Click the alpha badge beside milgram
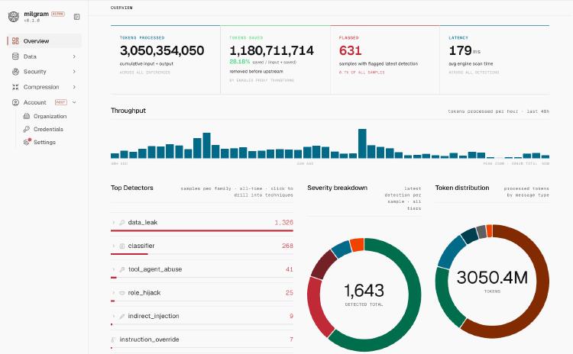 [58, 14]
